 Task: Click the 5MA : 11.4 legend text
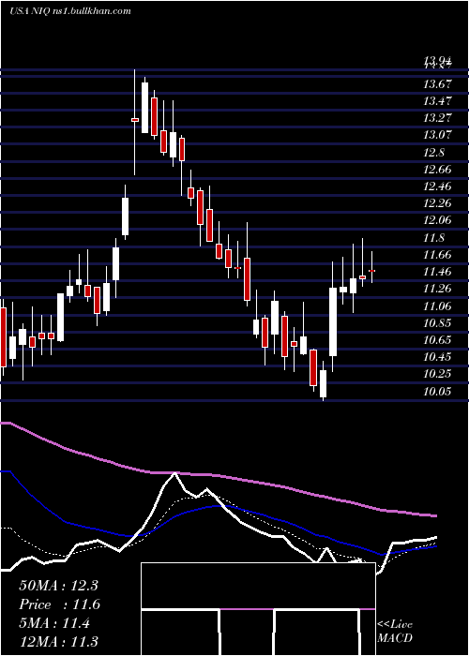(54, 623)
